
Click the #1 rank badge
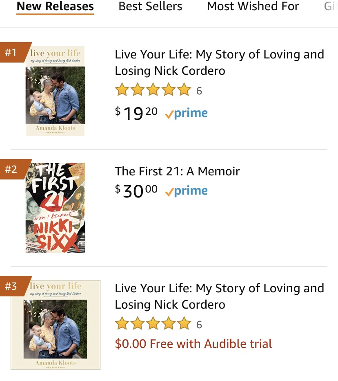coord(12,52)
